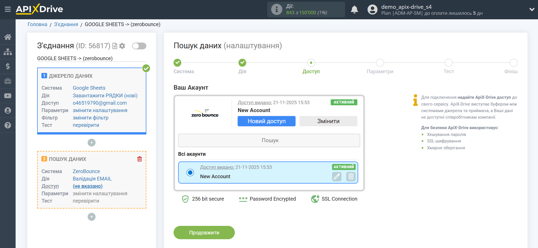
Task: Go to the Дія step
Action: click(x=242, y=63)
